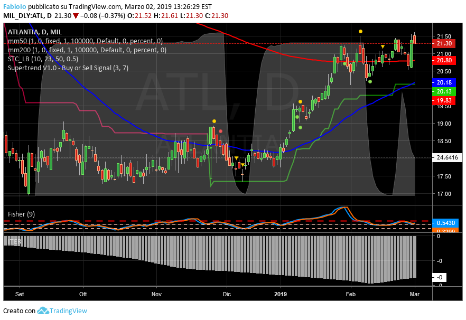
Task: Click the TradingView logo icon at bottom
Action: (x=43, y=311)
